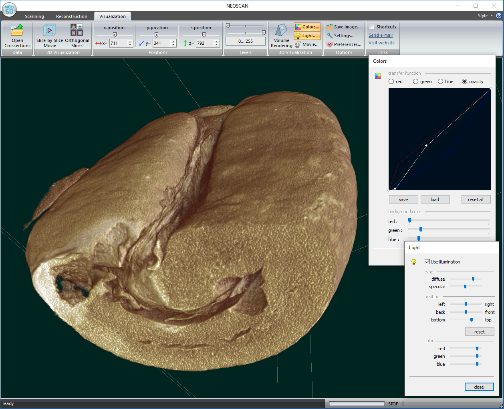
Task: Toggle the Volume Rendering tool
Action: coord(281,31)
